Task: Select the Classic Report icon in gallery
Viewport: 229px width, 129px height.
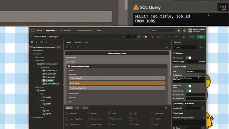Action: click(x=152, y=113)
